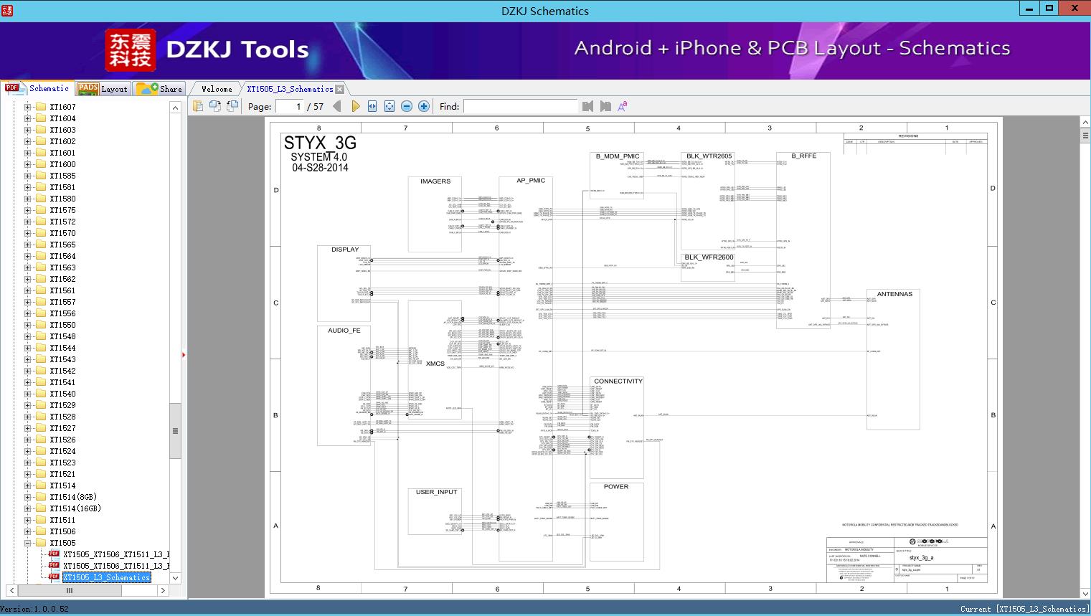Click the fit page icon
This screenshot has height=616, width=1091.
[389, 106]
